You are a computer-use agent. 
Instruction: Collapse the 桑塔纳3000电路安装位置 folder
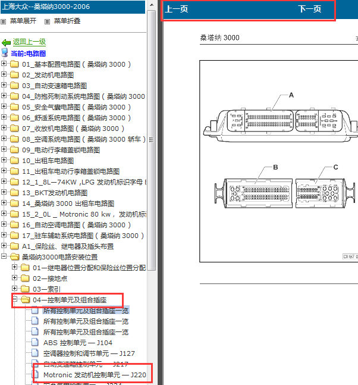coord(4,256)
